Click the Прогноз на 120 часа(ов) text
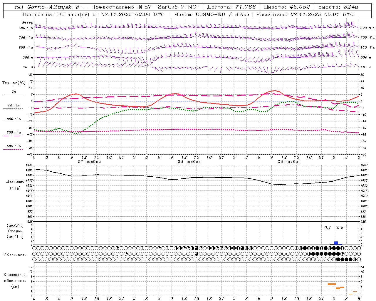This screenshot has width=376, height=301. (x=56, y=14)
